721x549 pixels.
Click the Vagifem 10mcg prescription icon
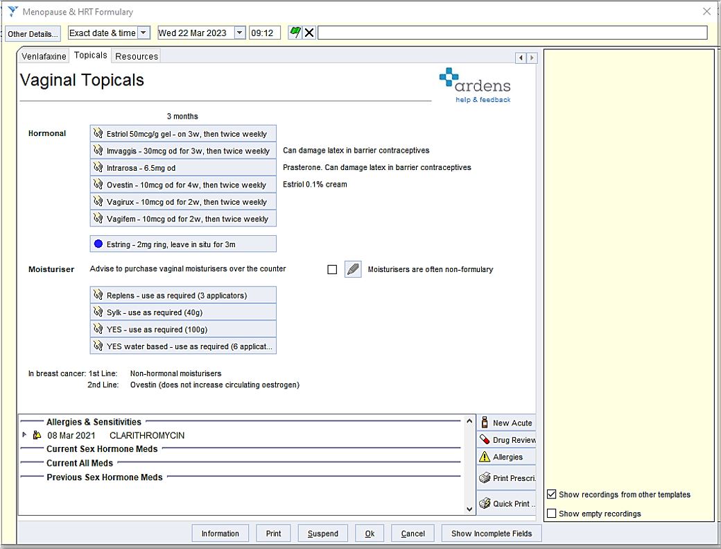coord(98,219)
